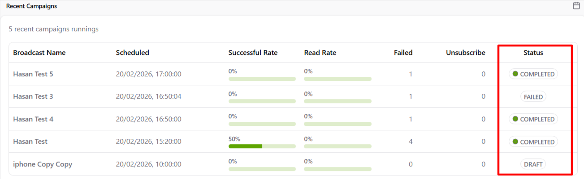This screenshot has height=179, width=584.
Task: Click the Failed column header
Action: coord(403,53)
